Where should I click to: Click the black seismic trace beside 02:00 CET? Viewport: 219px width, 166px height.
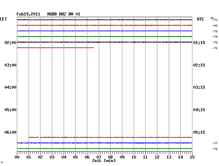click(x=104, y=42)
